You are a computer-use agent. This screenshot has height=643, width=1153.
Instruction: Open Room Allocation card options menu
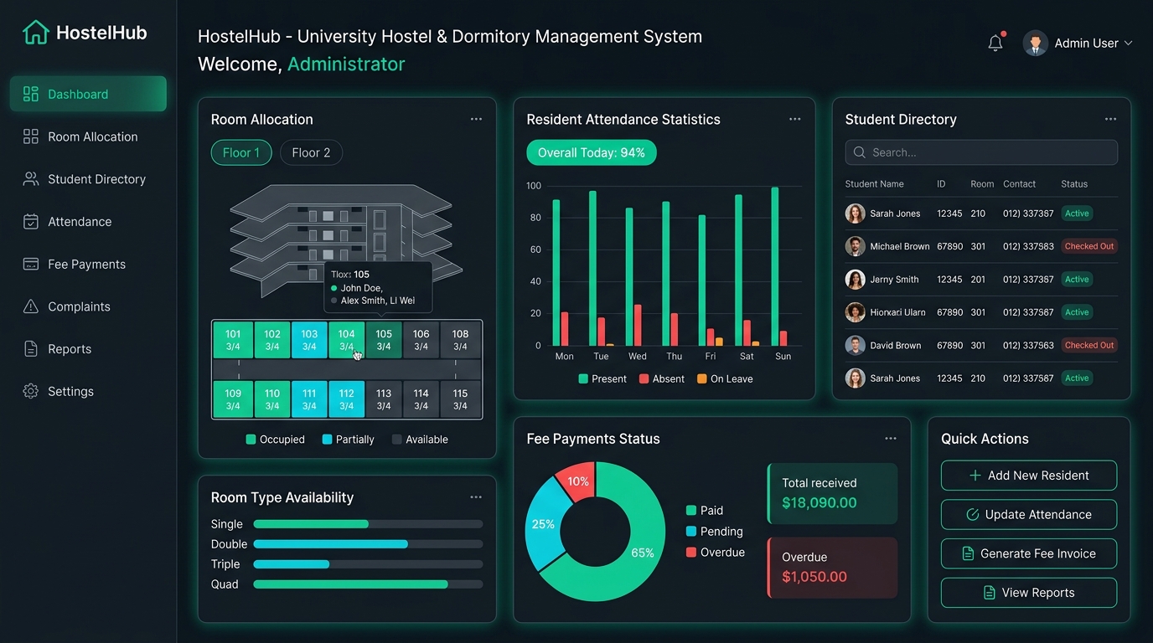point(476,119)
